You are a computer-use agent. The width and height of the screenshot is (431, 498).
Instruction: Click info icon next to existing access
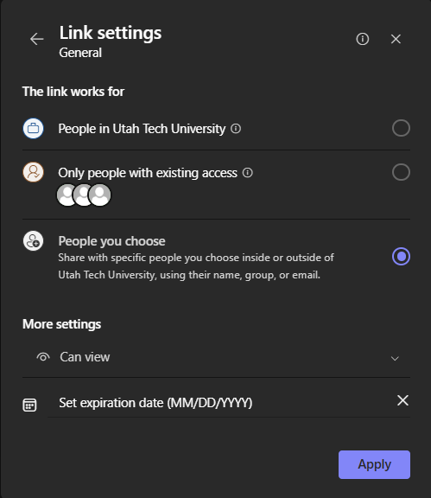pyautogui.click(x=248, y=173)
